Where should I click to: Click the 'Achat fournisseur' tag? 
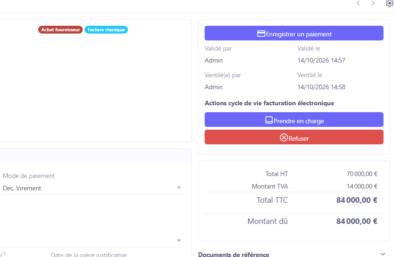[x=60, y=30]
